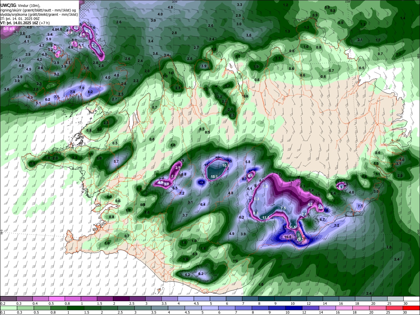420x315 pixels.
Task: Click the 20W longitude label
Action: pos(175,2)
